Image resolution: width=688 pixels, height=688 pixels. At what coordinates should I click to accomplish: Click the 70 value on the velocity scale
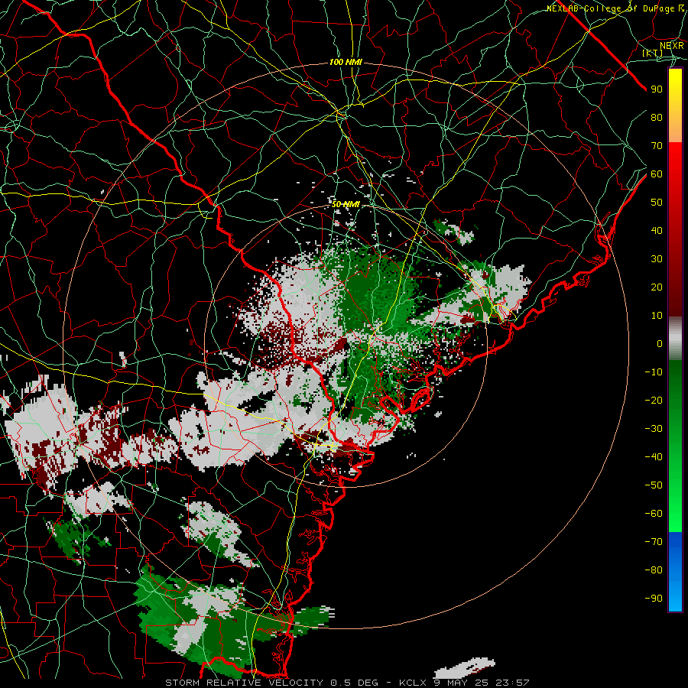click(657, 146)
